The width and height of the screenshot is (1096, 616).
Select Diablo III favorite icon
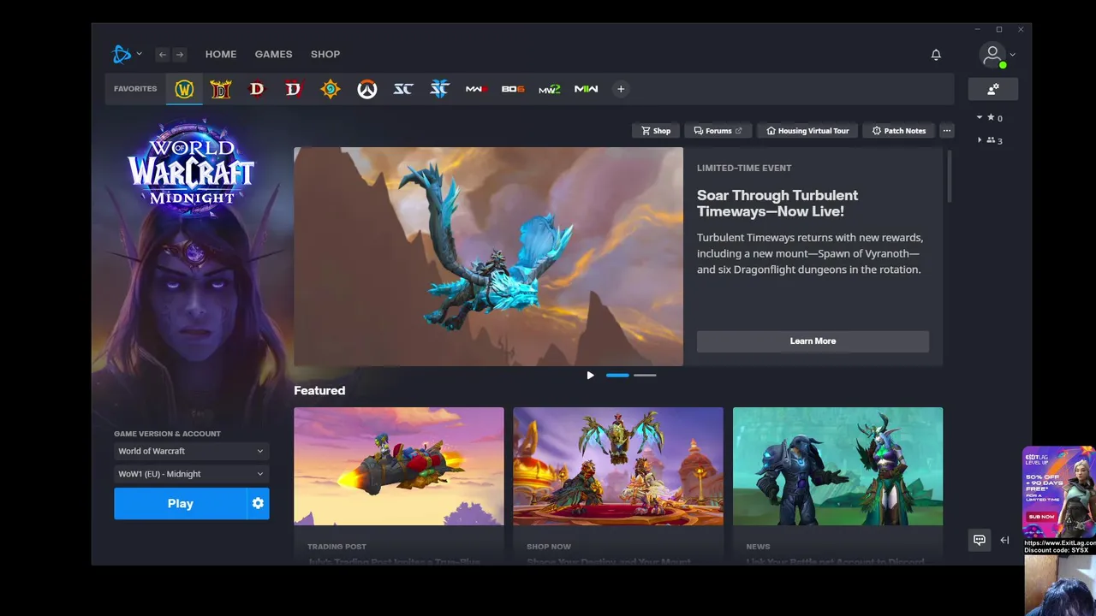coord(257,89)
